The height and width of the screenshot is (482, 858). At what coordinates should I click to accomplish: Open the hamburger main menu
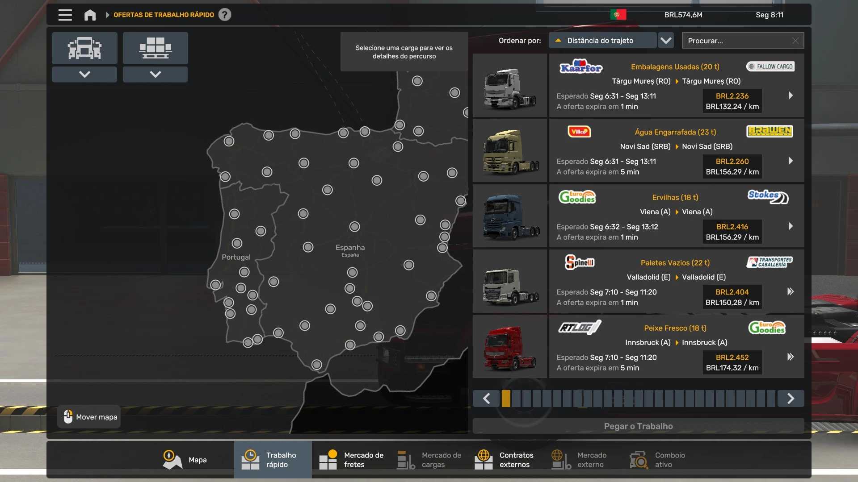tap(65, 15)
